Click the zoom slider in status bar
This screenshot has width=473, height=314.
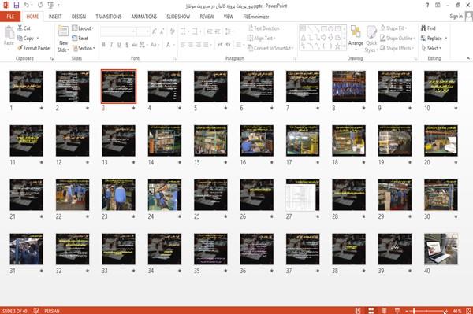[x=426, y=311]
